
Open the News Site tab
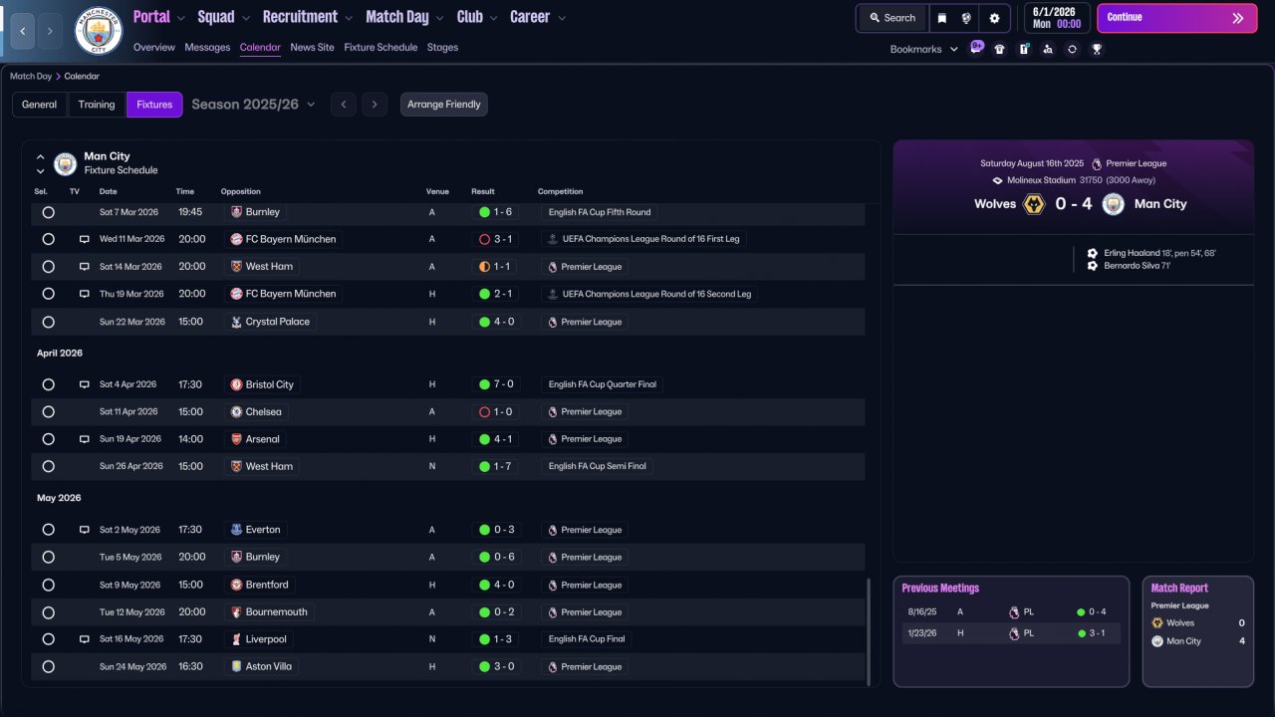pos(312,47)
